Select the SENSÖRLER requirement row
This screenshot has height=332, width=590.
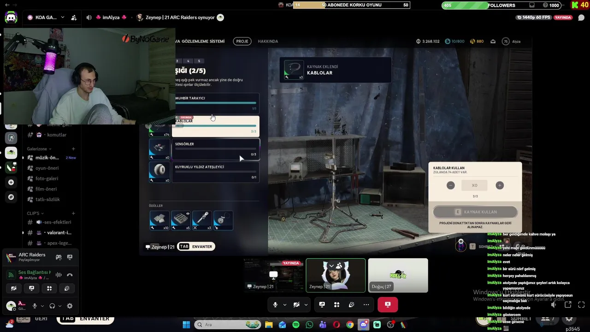216,149
